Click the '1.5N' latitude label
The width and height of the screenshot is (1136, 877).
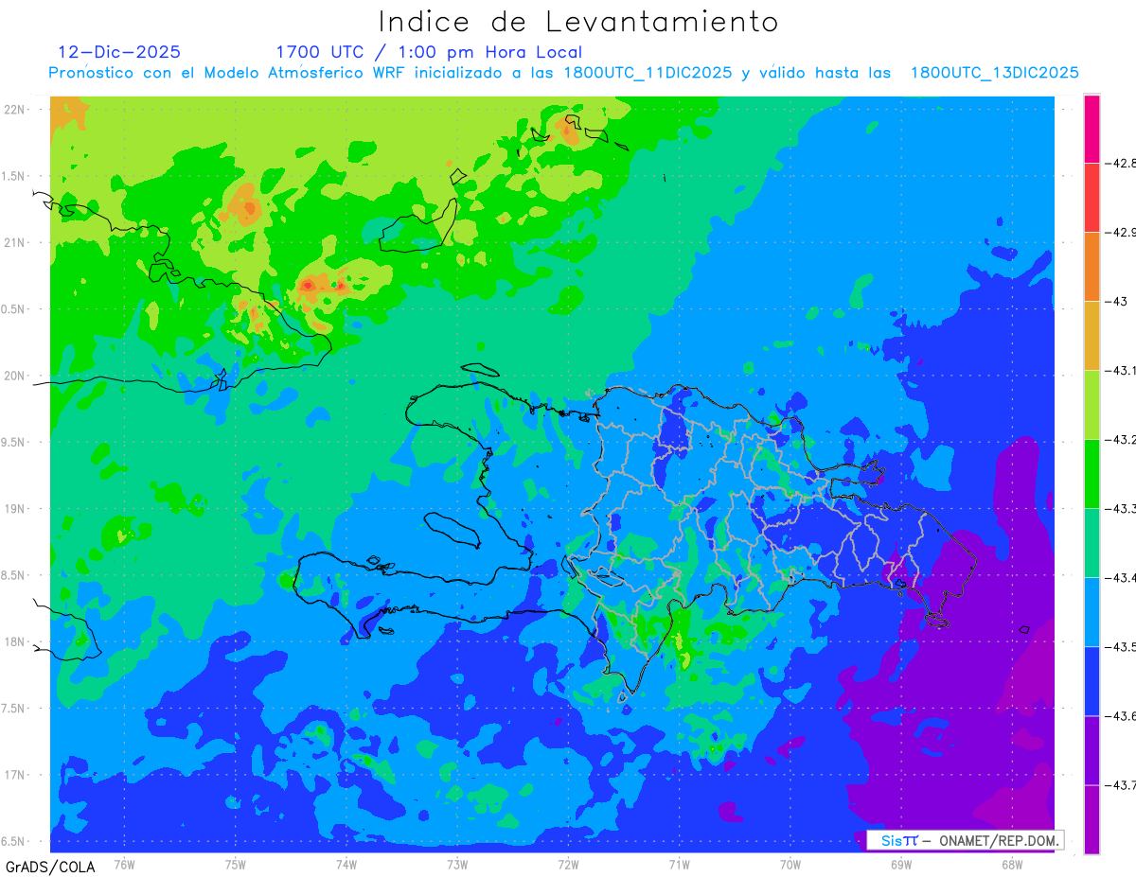click(14, 176)
